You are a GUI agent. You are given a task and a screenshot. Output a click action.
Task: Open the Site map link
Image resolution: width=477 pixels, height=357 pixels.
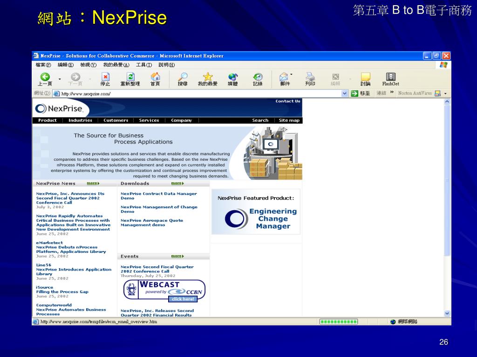pyautogui.click(x=289, y=120)
